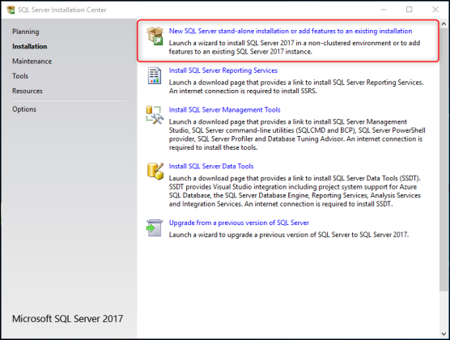Click the scrollbar up arrow
The width and height of the screenshot is (450, 340).
[444, 23]
